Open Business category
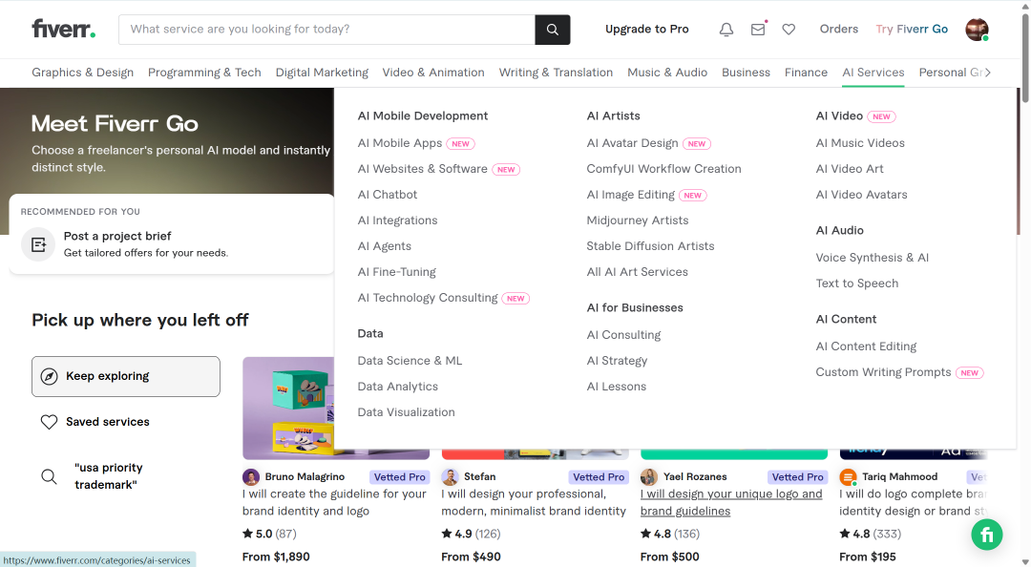 coord(746,73)
